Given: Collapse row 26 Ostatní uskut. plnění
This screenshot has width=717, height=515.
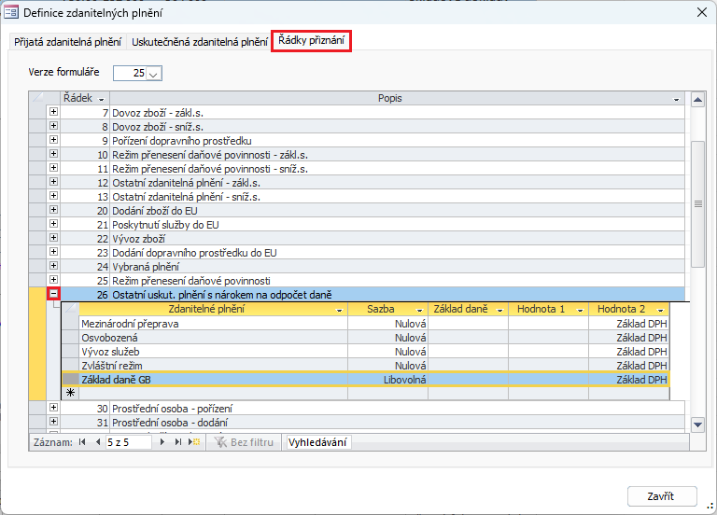Looking at the screenshot, I should pyautogui.click(x=53, y=295).
